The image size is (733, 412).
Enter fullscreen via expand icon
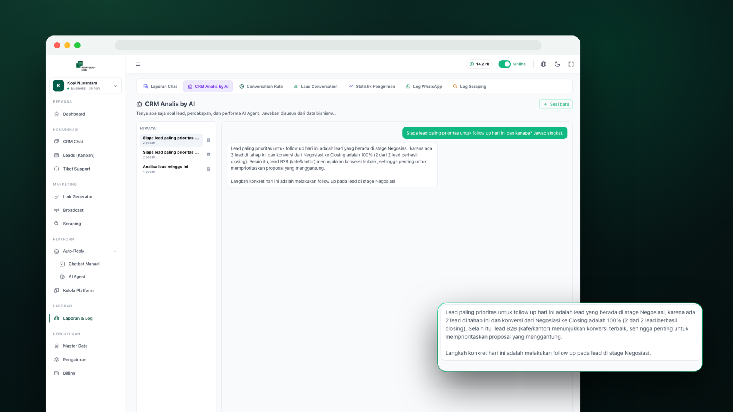click(x=571, y=64)
